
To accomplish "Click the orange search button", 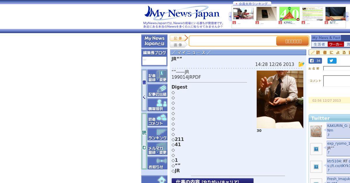I will 292,41.
